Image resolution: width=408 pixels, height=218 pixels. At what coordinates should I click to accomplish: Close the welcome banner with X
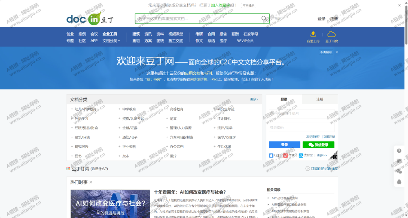pyautogui.click(x=337, y=52)
